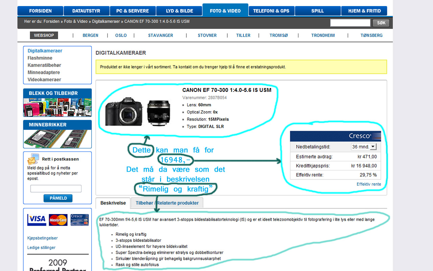Click the MINNEBRIKKER banner image
The width and height of the screenshot is (433, 271).
click(x=58, y=134)
